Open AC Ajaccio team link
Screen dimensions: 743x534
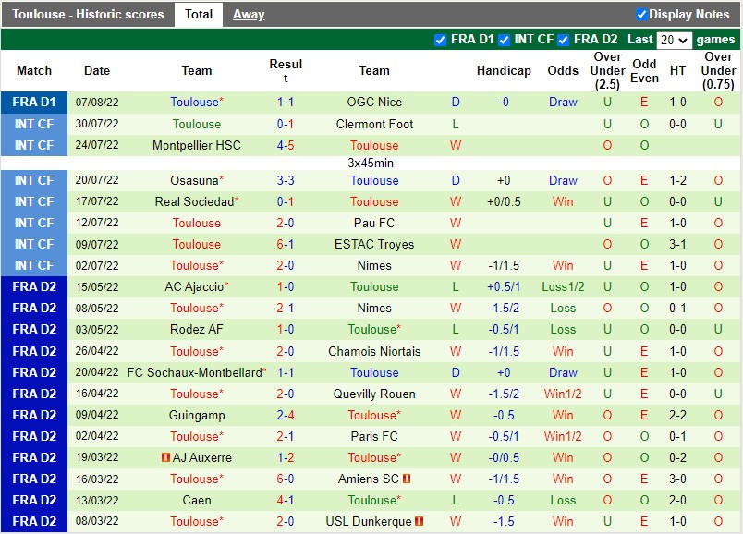194,287
